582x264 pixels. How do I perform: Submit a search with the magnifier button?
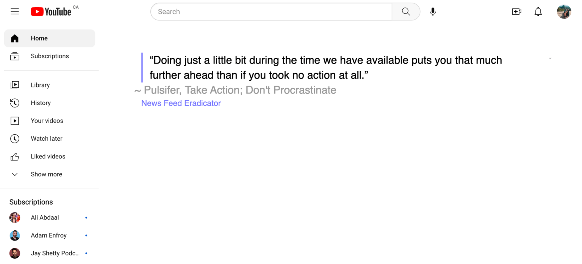405,11
